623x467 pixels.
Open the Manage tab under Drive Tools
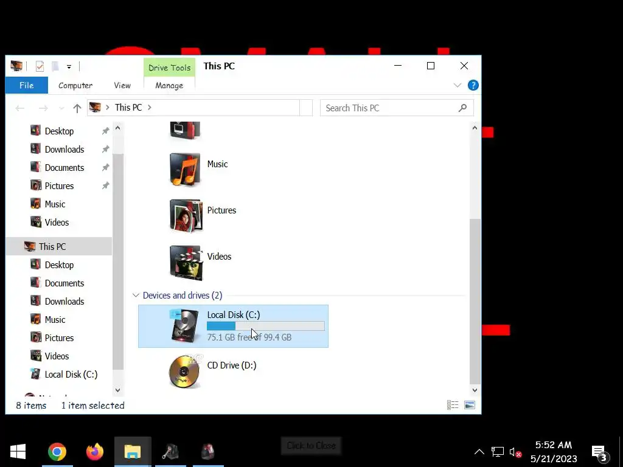(x=169, y=85)
